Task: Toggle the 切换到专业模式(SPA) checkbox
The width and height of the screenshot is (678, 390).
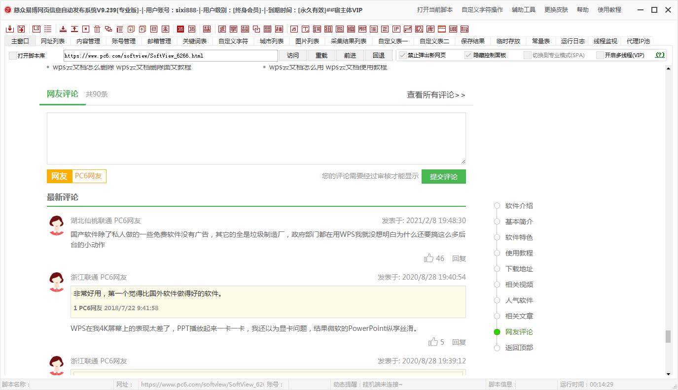Action: click(528, 55)
